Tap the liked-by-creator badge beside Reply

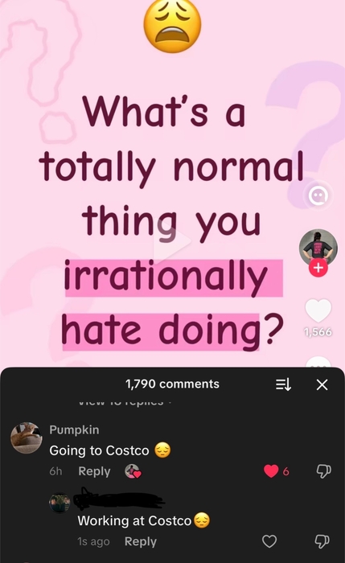click(133, 471)
